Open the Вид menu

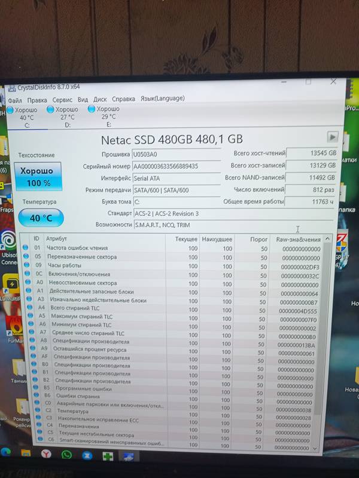tap(83, 99)
